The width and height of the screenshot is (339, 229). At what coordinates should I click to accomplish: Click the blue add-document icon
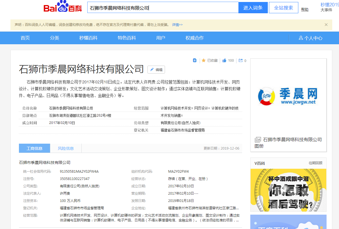pos(195,60)
